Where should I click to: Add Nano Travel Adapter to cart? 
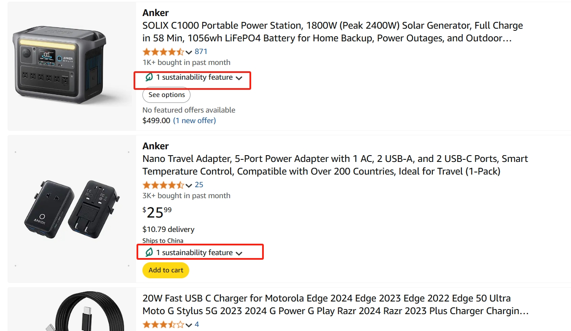[x=166, y=270]
